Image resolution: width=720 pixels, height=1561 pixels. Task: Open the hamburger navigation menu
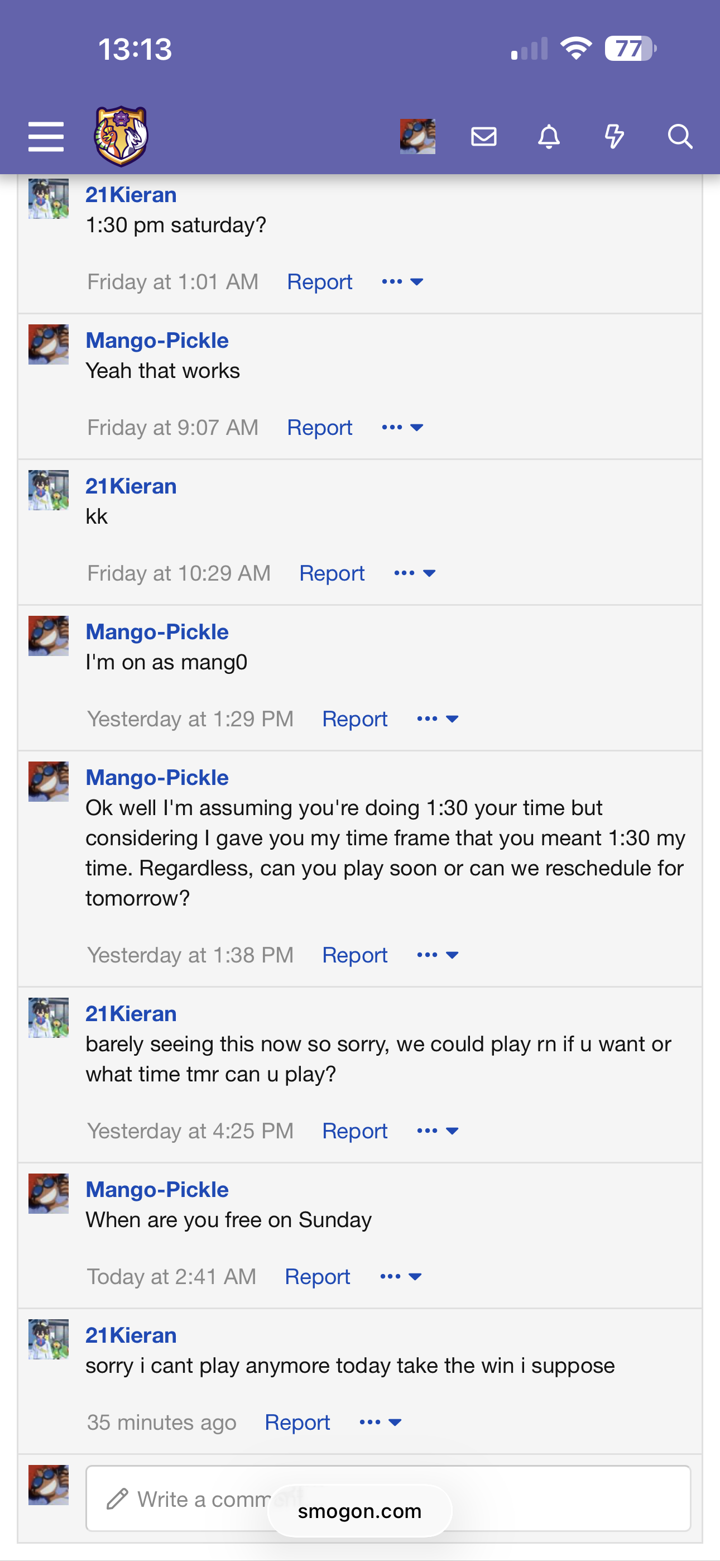click(46, 136)
